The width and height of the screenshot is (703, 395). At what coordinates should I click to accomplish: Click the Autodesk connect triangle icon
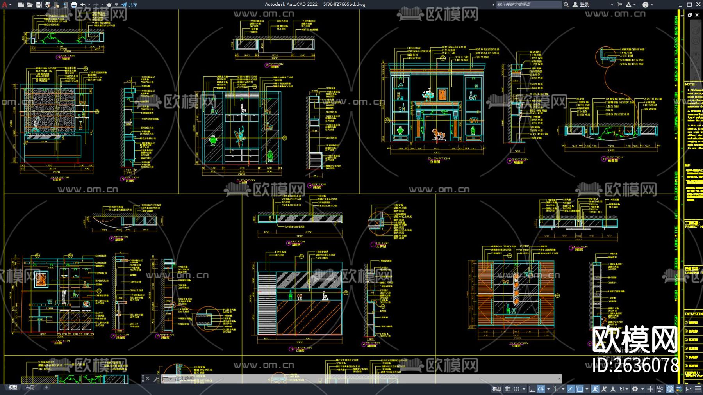628,5
